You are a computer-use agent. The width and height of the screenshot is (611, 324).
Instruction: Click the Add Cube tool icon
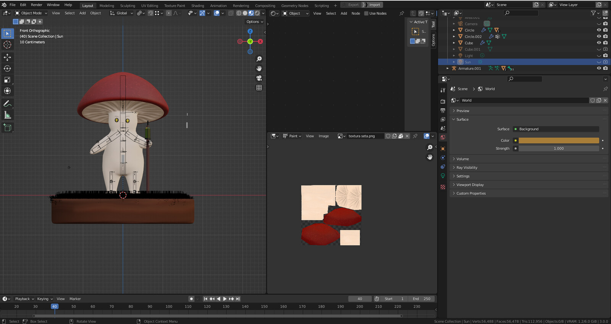point(7,128)
